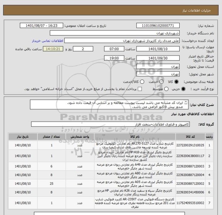Click the response deadline date 1401/08/10 field

pyautogui.click(x=158, y=49)
